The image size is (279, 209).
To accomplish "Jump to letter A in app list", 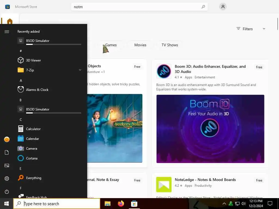I will coord(21,81).
